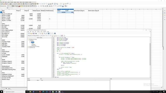The height and width of the screenshot is (93, 166).
Task: Select Module1 in Object Catalog
Action: pos(32,41)
